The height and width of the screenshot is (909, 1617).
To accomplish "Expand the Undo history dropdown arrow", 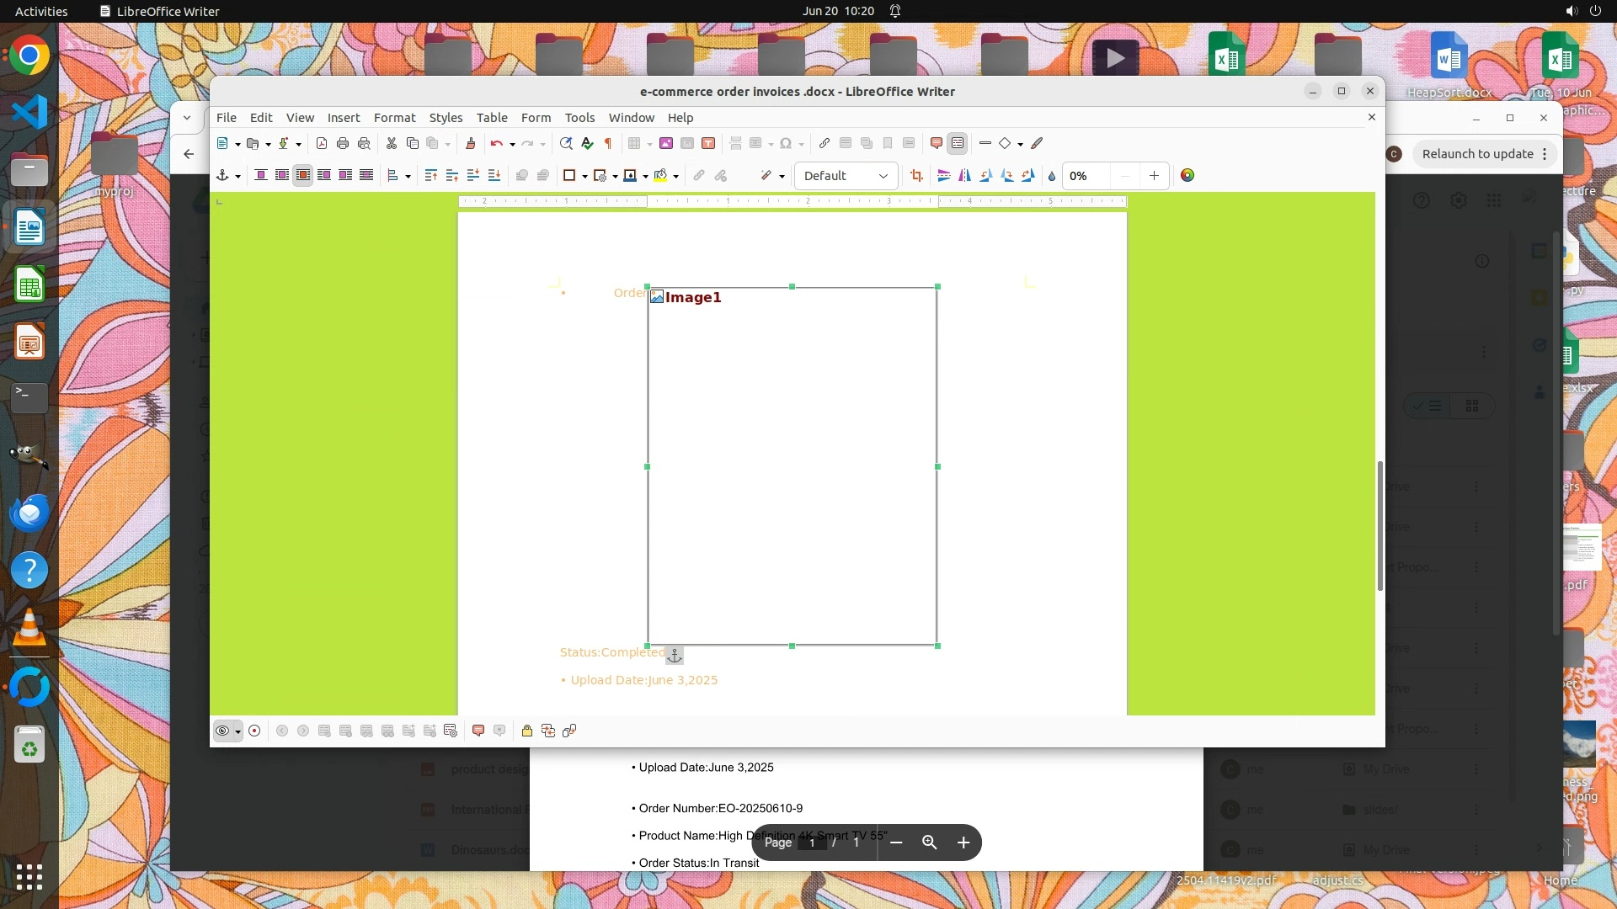I will coord(512,145).
